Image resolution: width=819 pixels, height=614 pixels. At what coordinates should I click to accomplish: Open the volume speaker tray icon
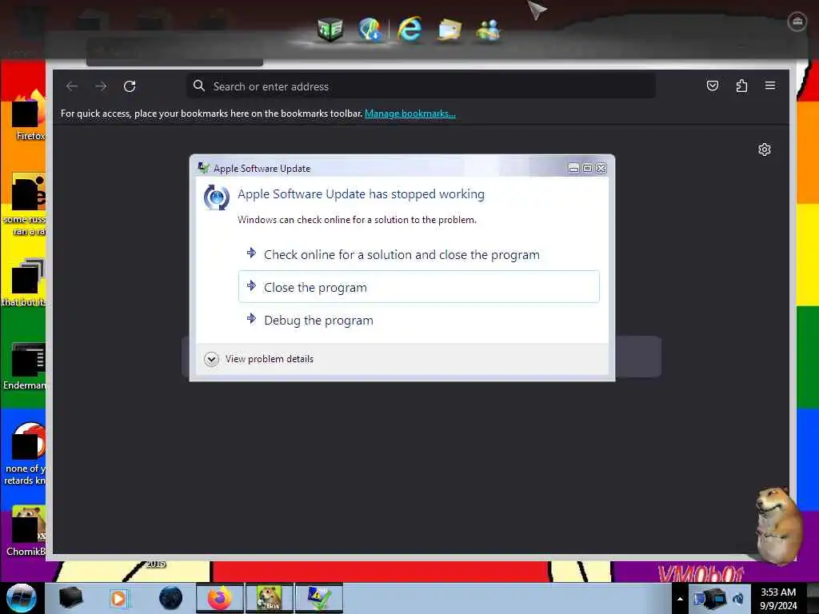[738, 599]
